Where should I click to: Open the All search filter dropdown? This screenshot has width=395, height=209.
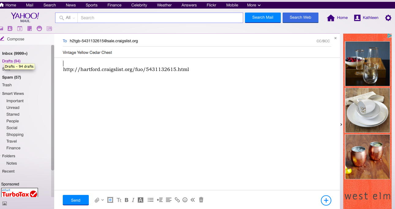(x=66, y=18)
